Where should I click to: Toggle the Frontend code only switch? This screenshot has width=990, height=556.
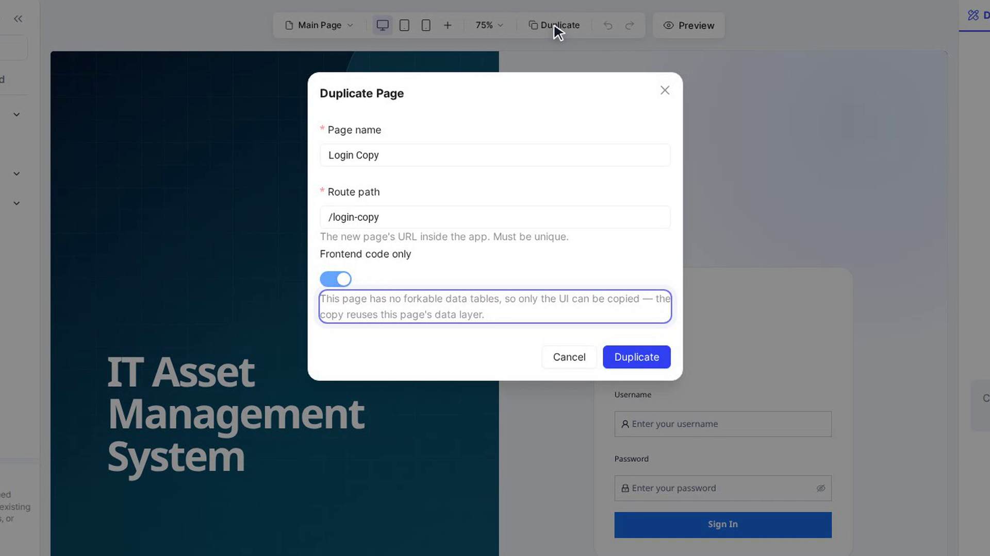tap(336, 279)
